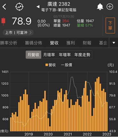This screenshot has height=137, width=118.
Task: Tap the orange 營收 legend swatch
Action: [x=47, y=65]
